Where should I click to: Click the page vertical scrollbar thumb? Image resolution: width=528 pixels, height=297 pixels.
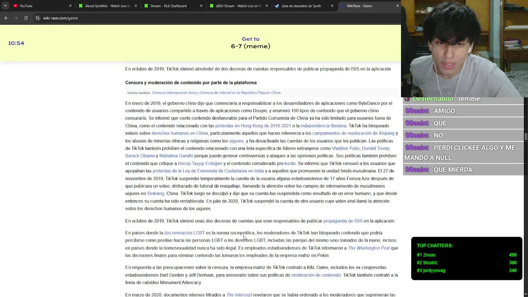526,137
